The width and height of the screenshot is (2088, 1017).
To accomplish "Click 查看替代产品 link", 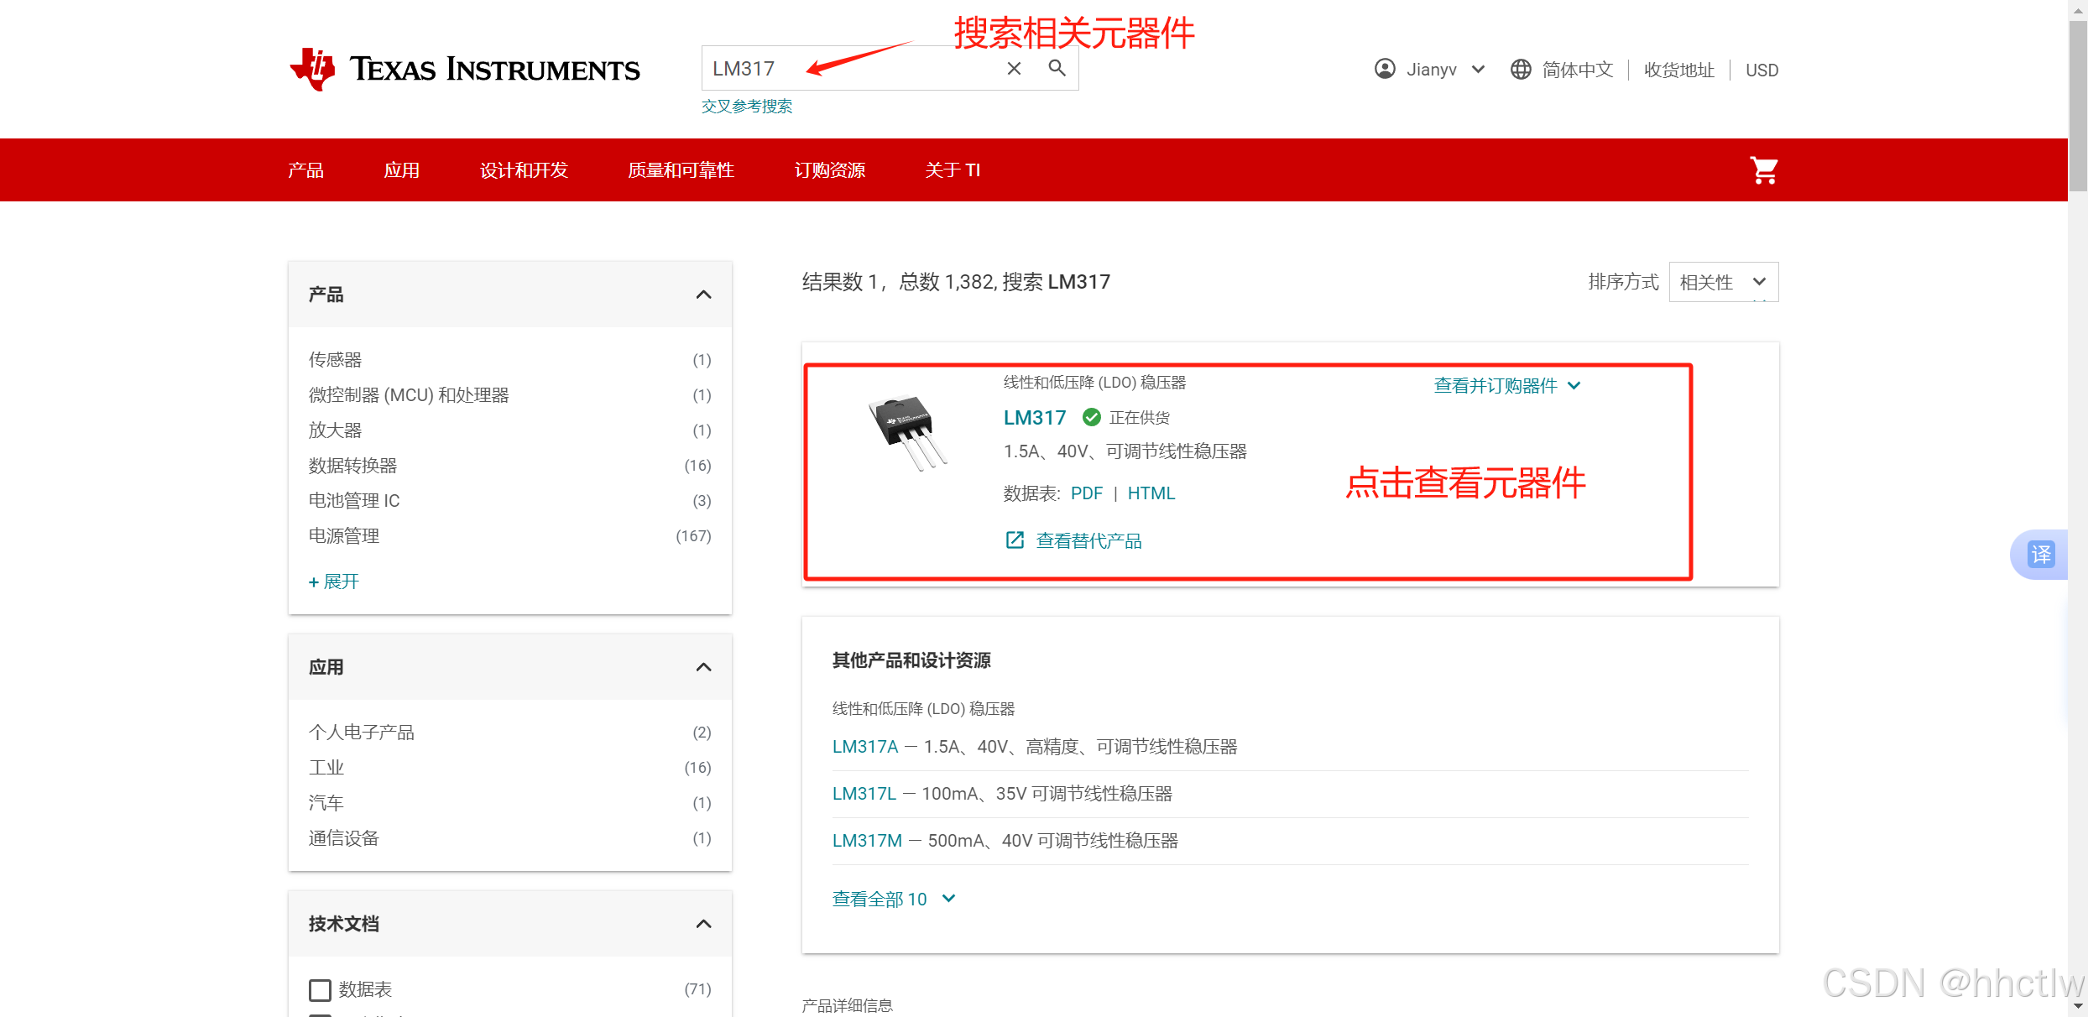I will 1089,540.
